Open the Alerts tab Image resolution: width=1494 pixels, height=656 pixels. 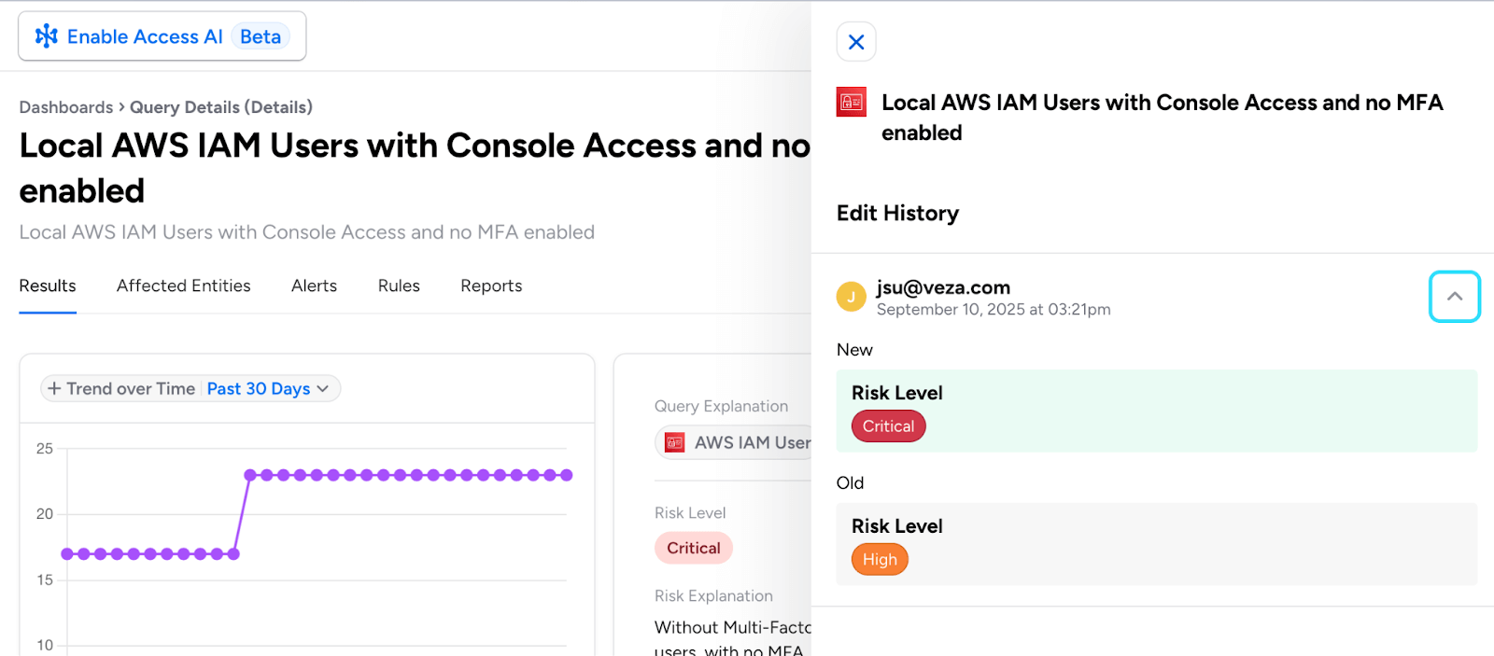pyautogui.click(x=314, y=286)
